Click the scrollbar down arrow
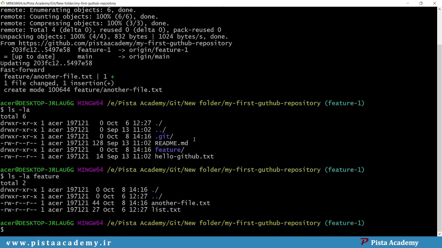The width and height of the screenshot is (442, 248). tap(439, 234)
